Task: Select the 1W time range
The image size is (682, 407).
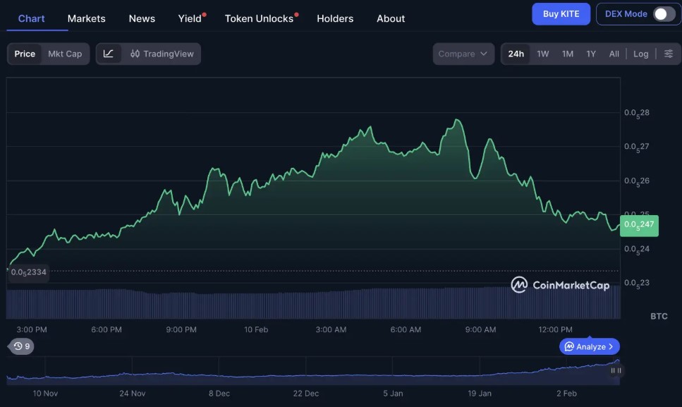Action: pyautogui.click(x=542, y=54)
